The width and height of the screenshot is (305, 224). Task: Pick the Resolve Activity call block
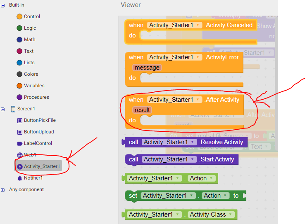pyautogui.click(x=184, y=142)
